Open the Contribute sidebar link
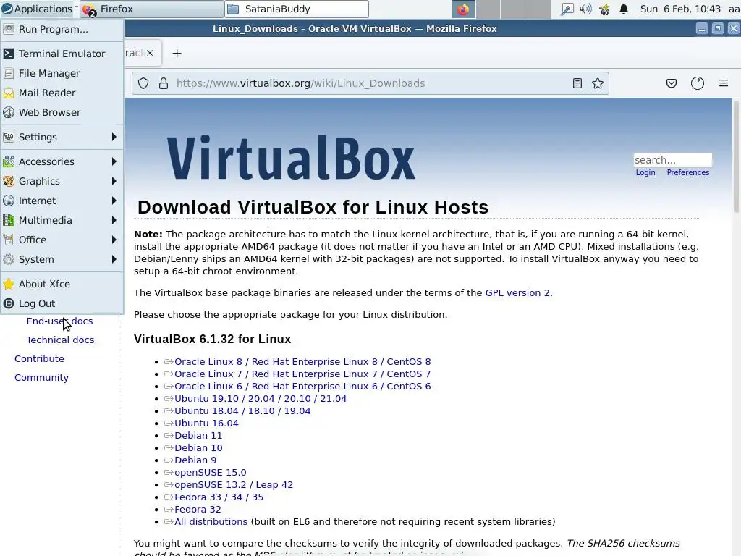 39,359
